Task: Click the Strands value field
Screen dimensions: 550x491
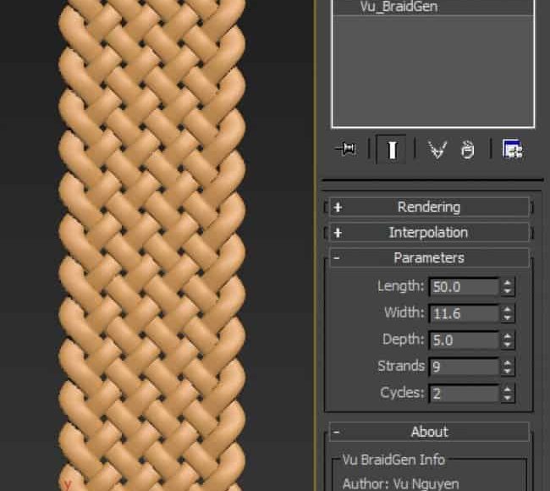Action: point(463,367)
